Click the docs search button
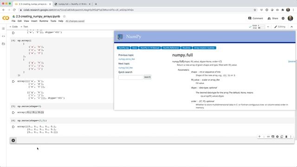 [x=148, y=77]
